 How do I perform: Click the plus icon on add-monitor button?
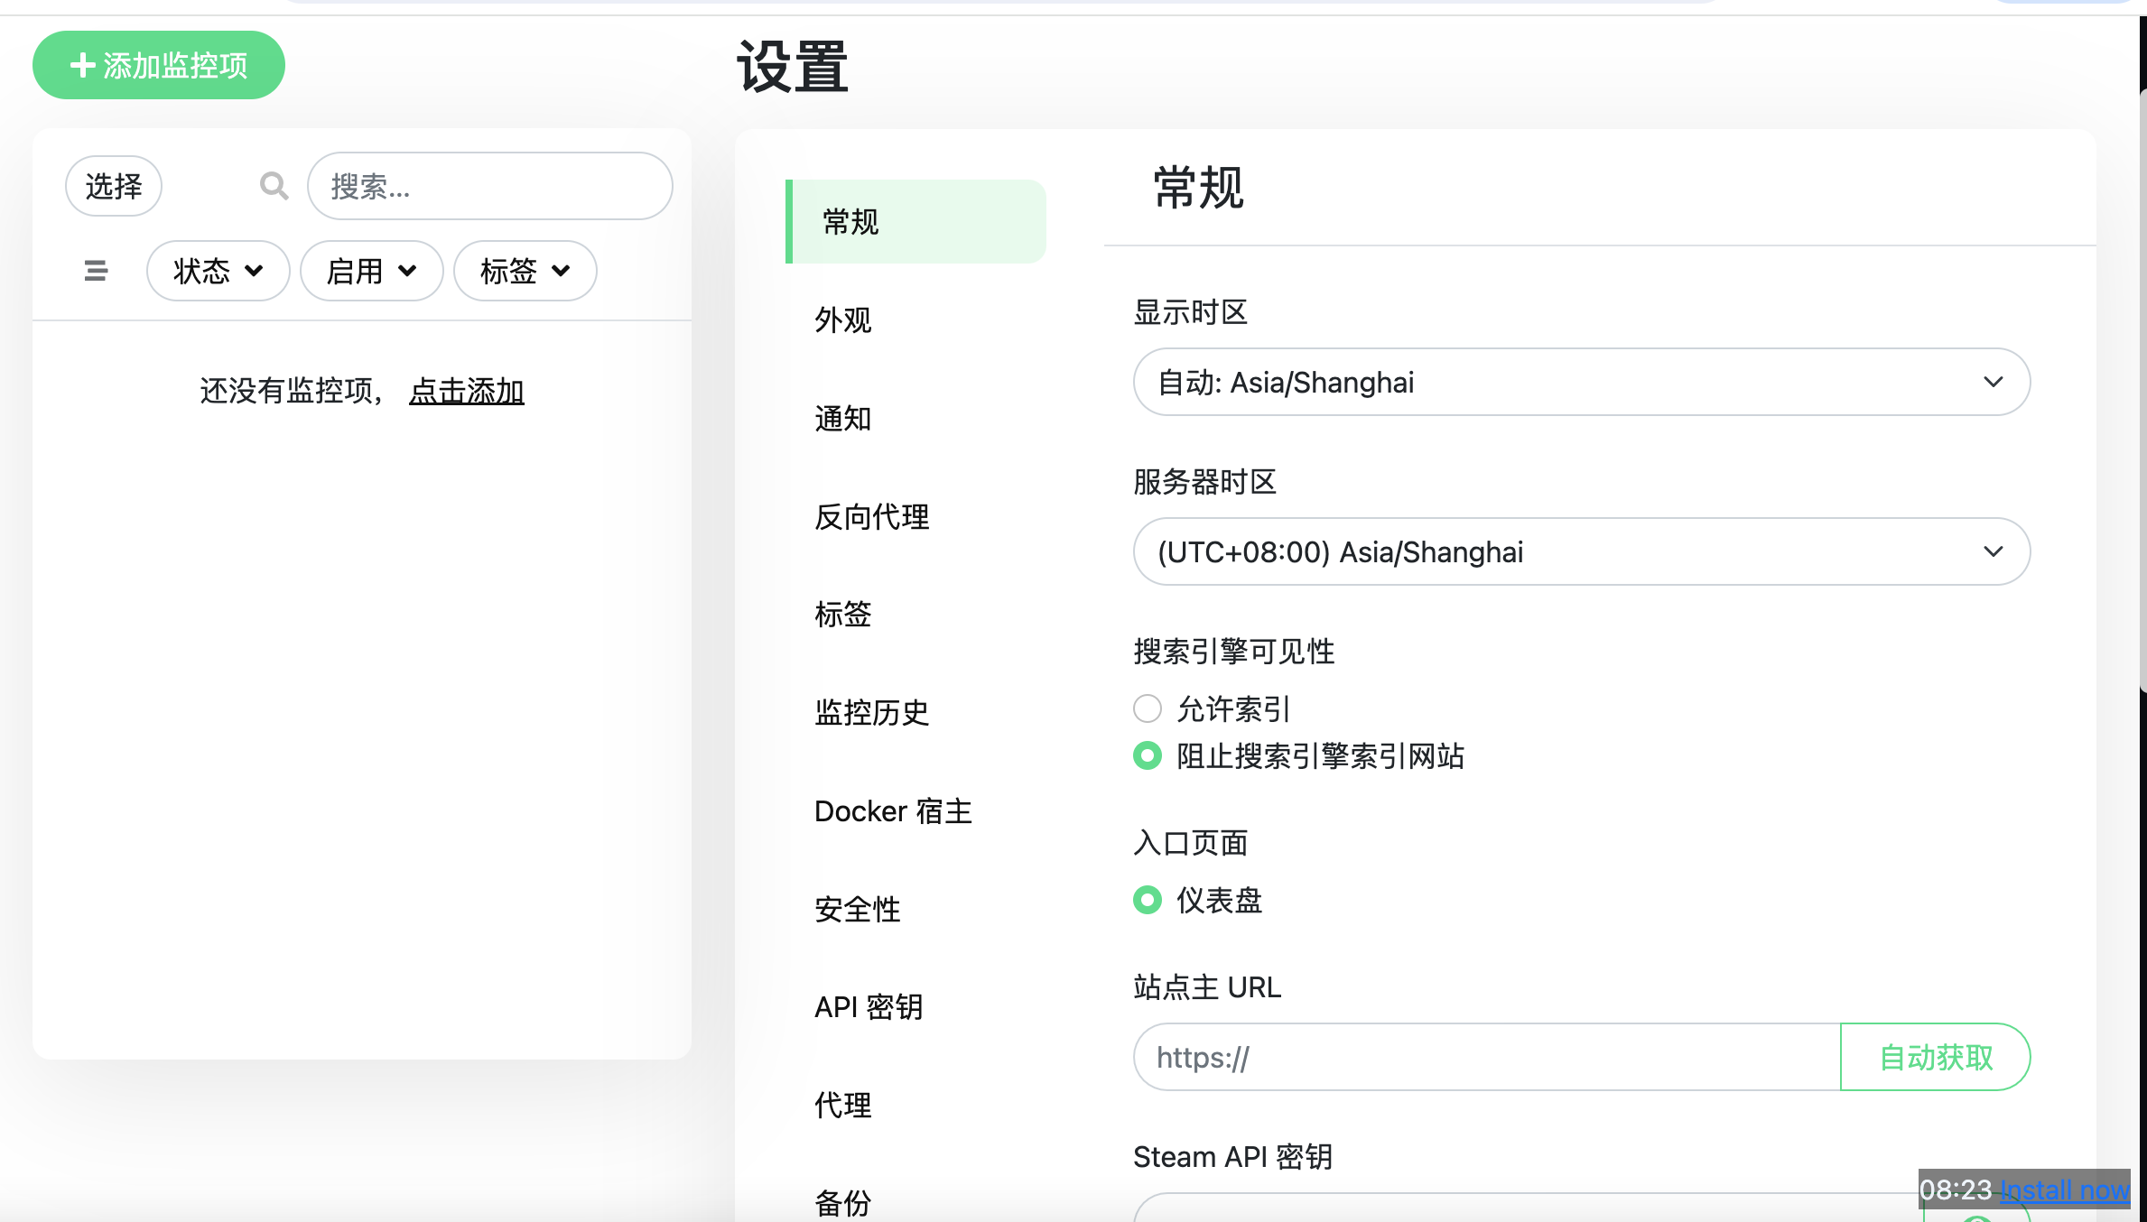pyautogui.click(x=82, y=65)
